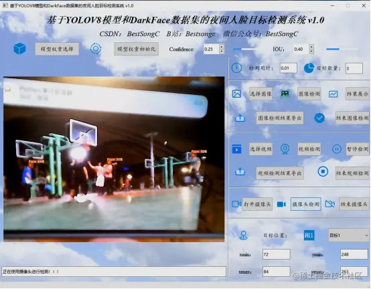Click the application icon in title bar
This screenshot has width=371, height=289.
pyautogui.click(x=5, y=5)
